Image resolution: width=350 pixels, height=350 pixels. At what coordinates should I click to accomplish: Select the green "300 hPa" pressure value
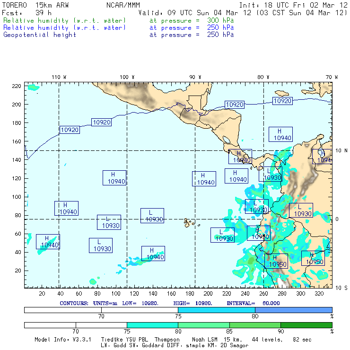coord(220,20)
